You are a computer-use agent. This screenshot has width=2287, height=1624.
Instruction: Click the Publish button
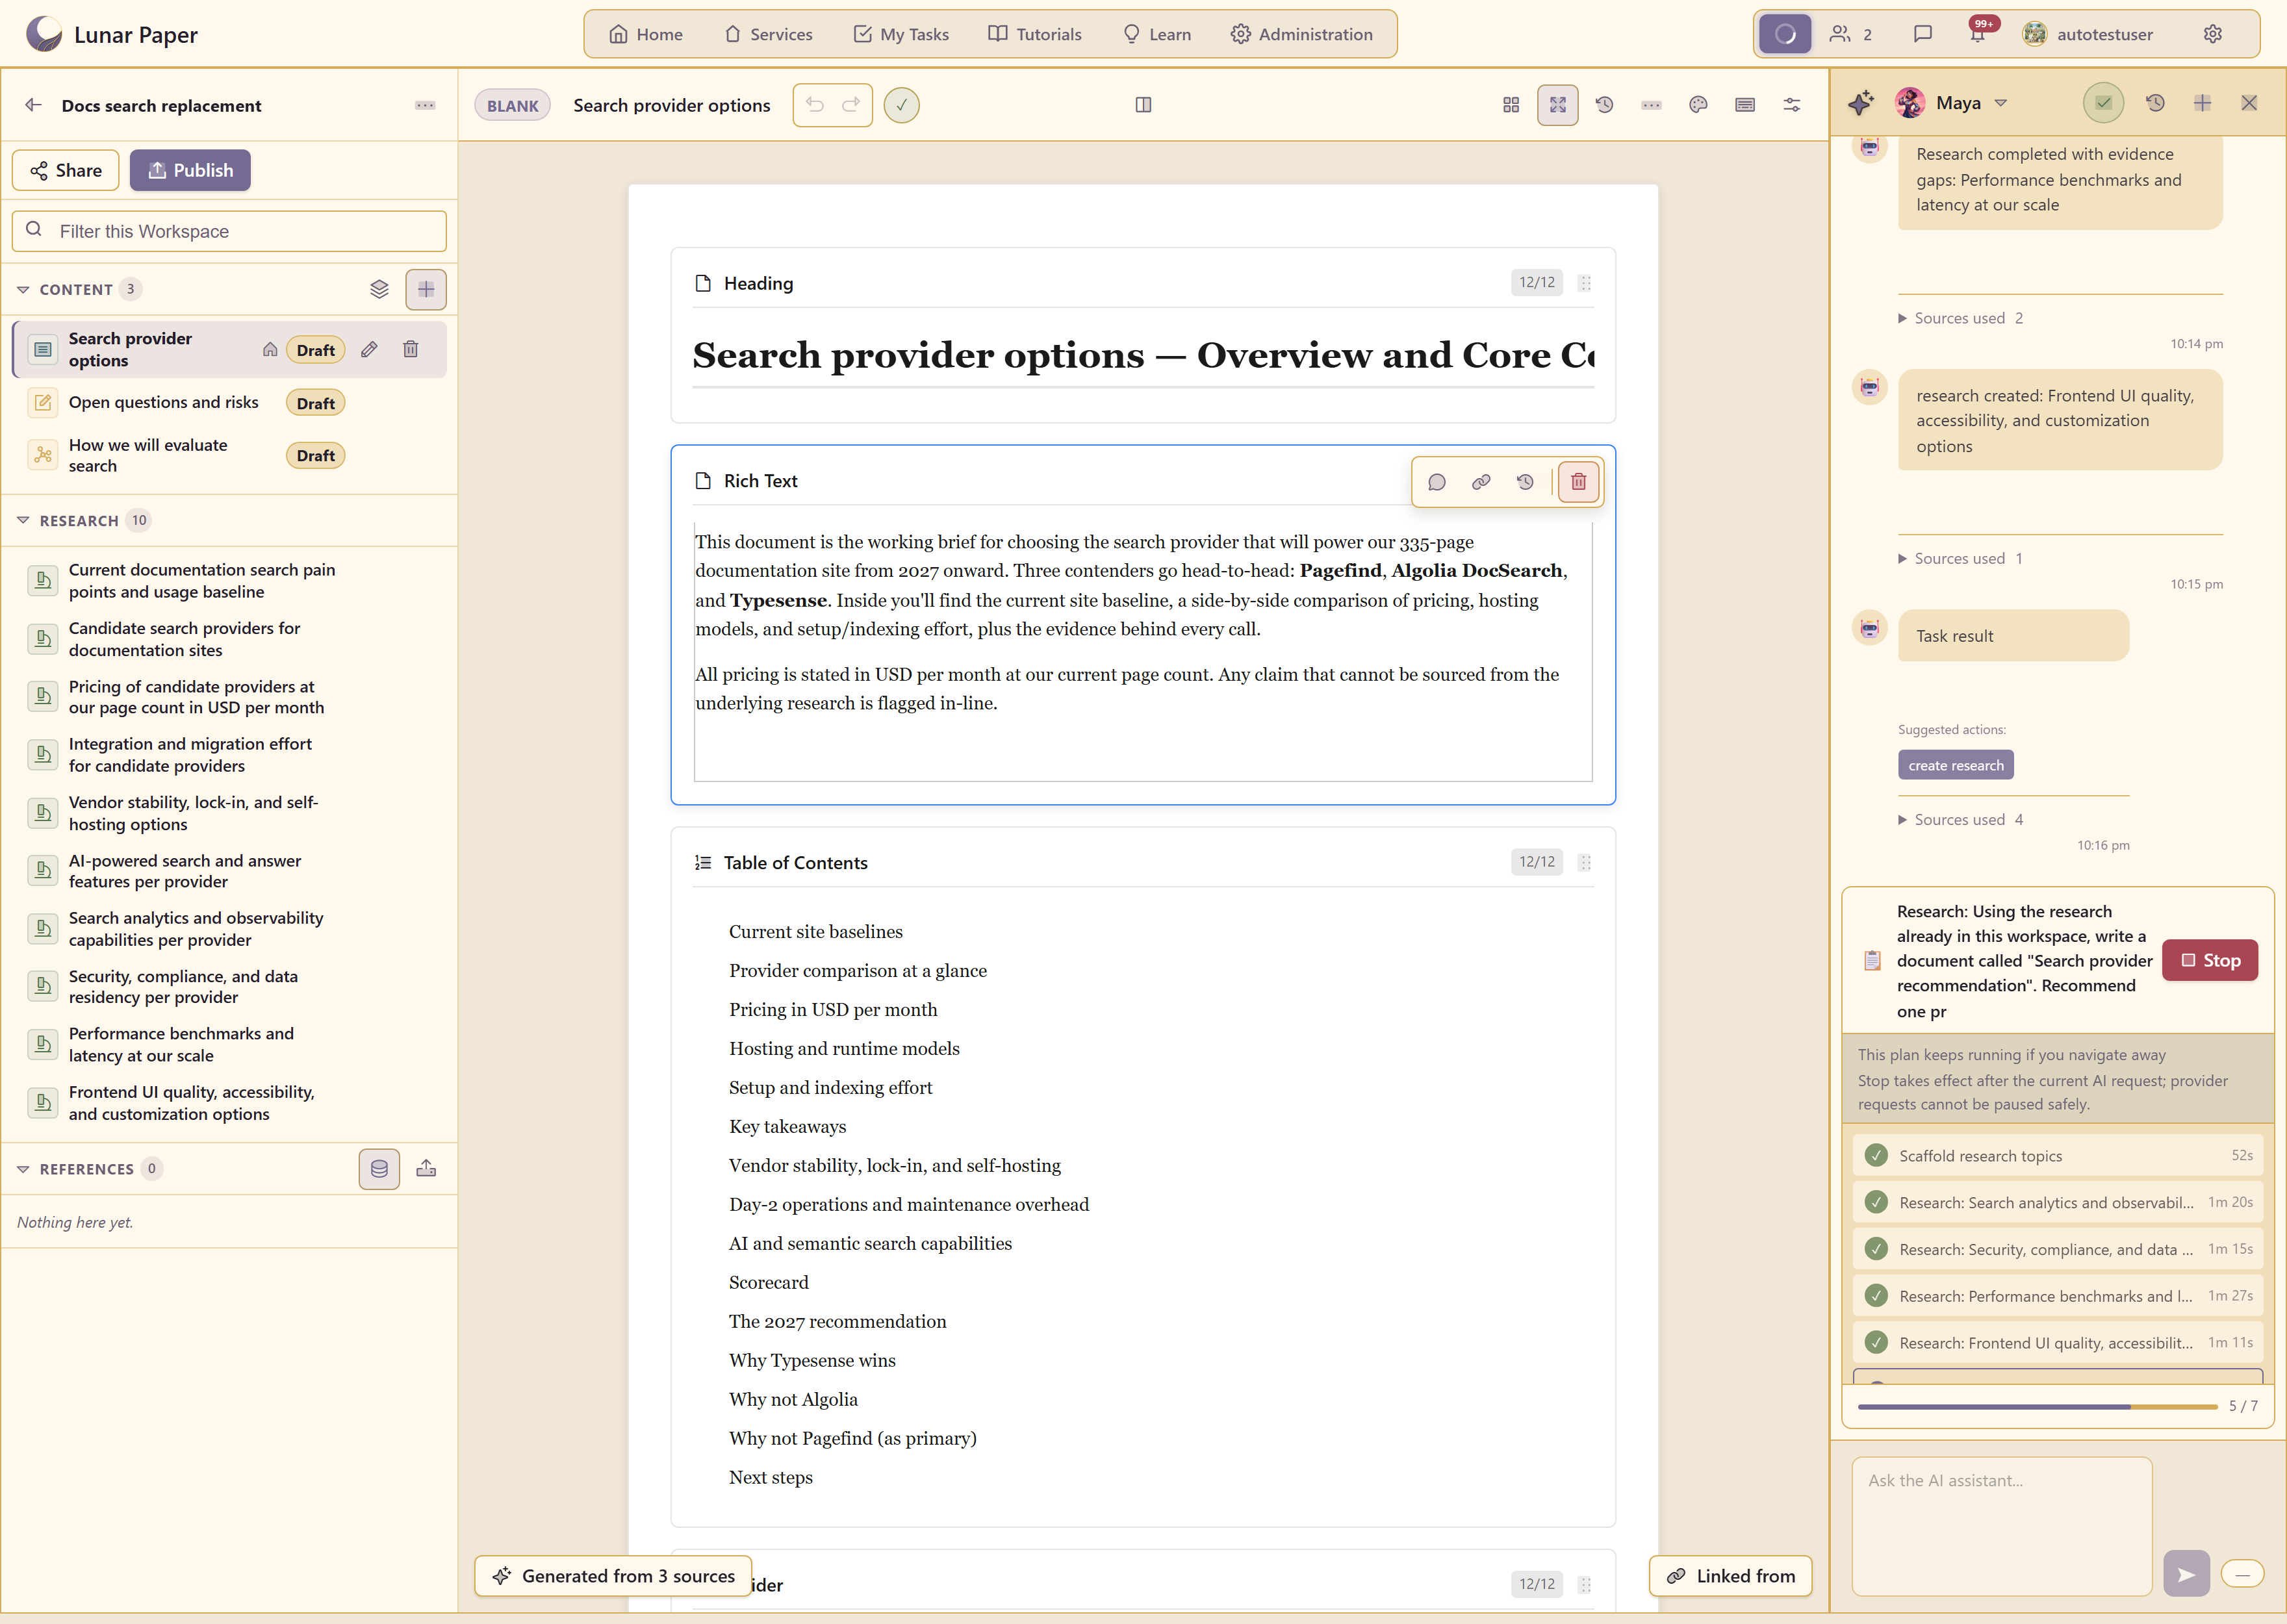[x=190, y=170]
